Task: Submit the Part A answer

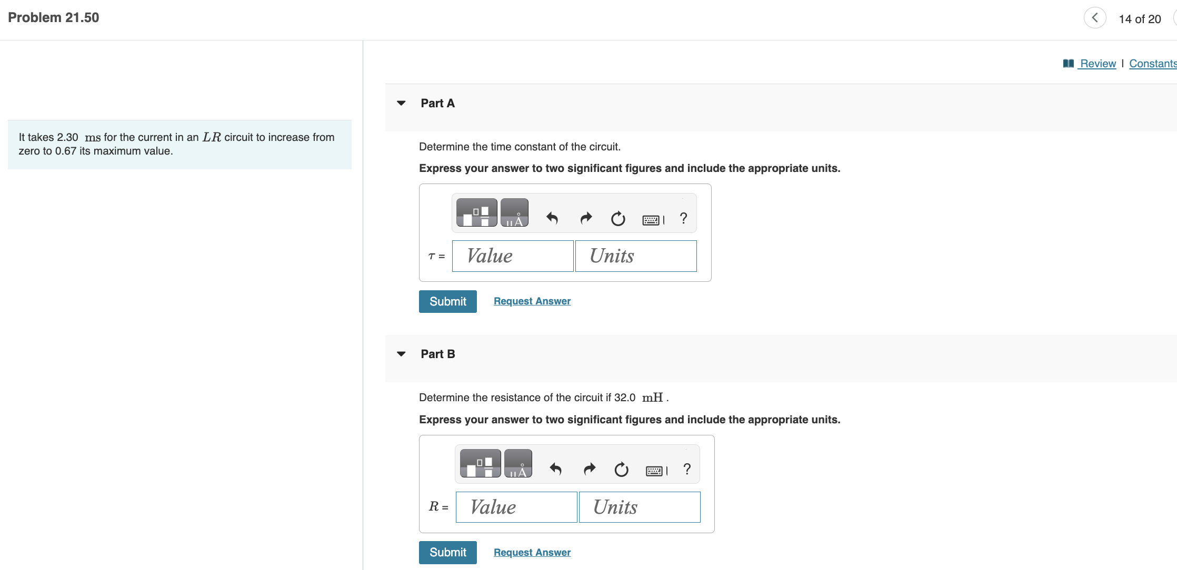Action: [447, 301]
